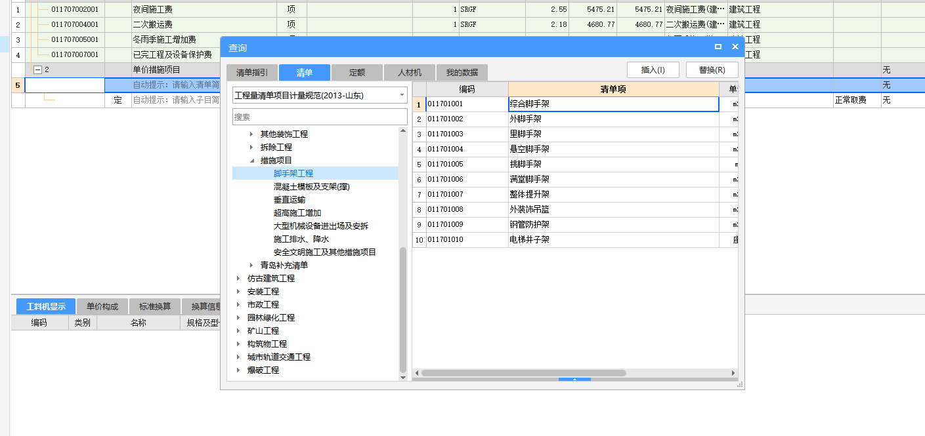Click the 清单项 column header
The image size is (925, 436).
(613, 89)
